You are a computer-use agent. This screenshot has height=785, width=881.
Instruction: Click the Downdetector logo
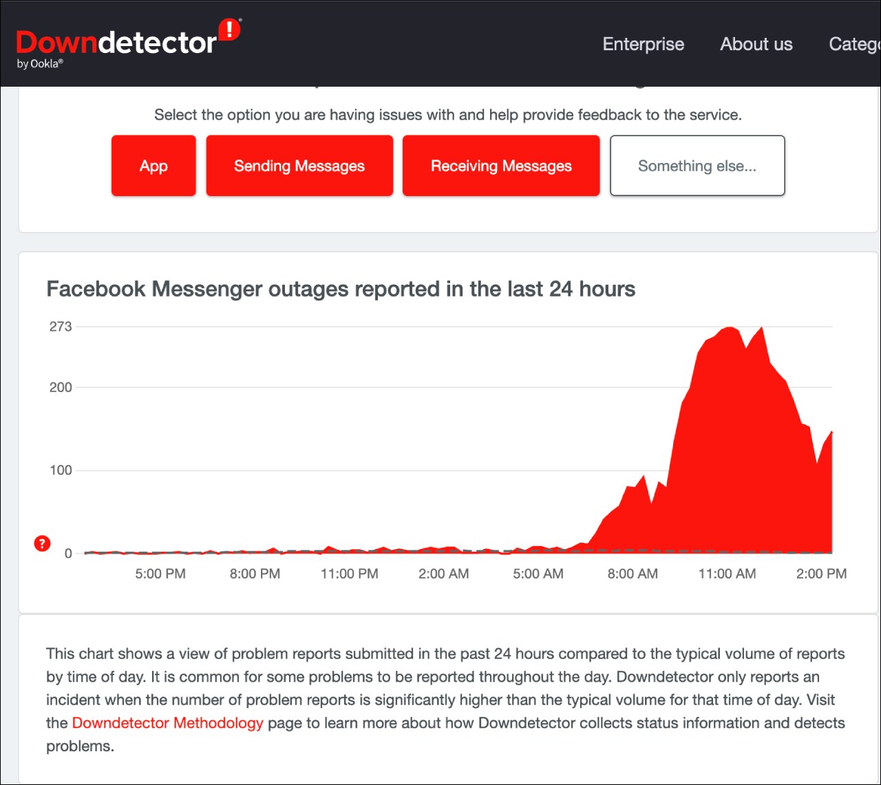117,41
